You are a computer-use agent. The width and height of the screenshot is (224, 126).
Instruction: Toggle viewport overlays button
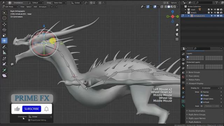pos(155,7)
